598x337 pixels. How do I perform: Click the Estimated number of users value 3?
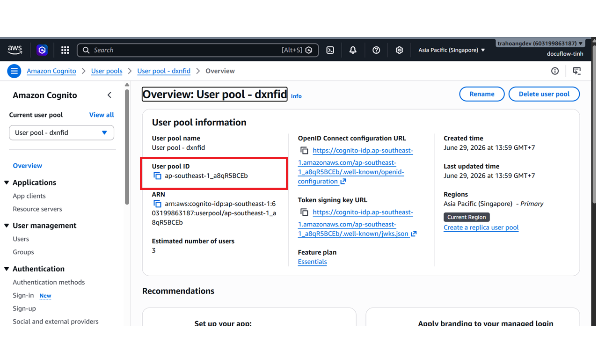(153, 251)
